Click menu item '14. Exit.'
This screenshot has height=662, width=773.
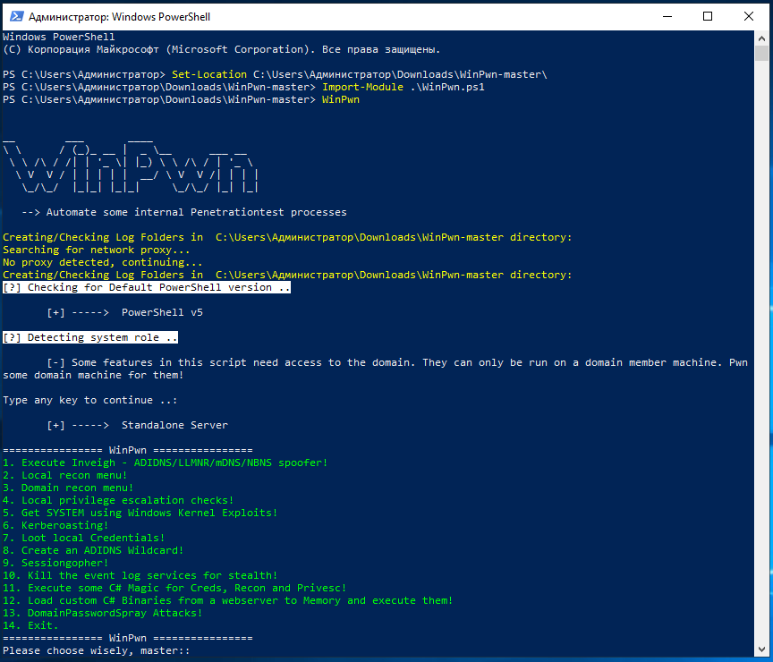pos(30,625)
